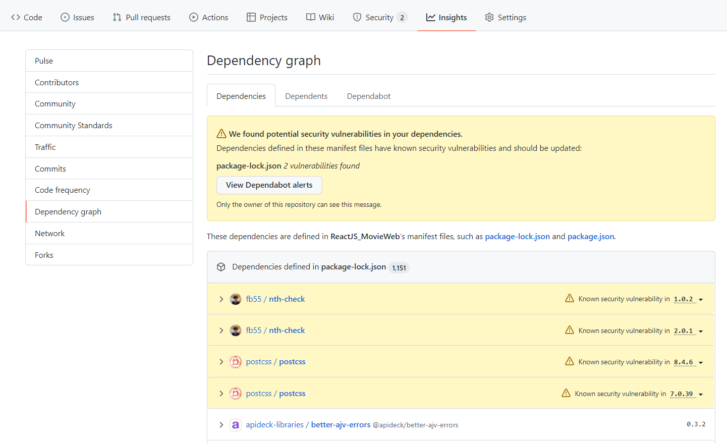
Task: Switch to the Dependents tab
Action: tap(306, 96)
